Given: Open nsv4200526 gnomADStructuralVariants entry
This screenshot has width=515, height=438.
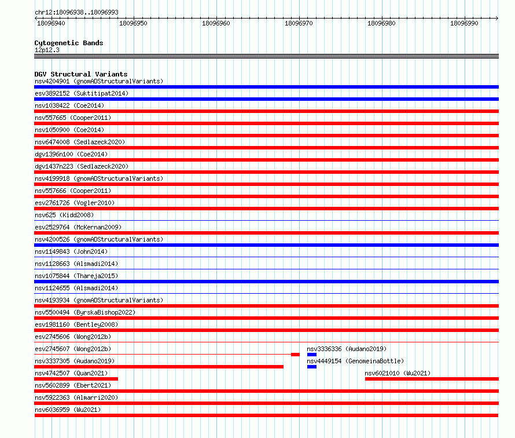Looking at the screenshot, I should [99, 239].
